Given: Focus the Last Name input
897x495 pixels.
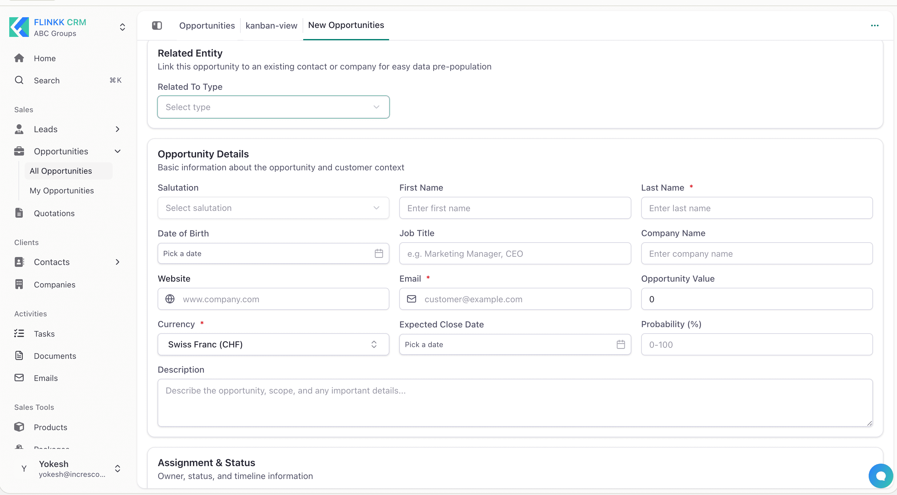Looking at the screenshot, I should pos(757,208).
